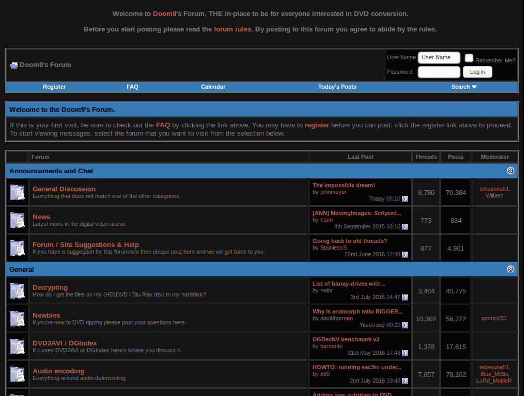Select Today's Posts in the navigation bar
529x396 pixels.
click(337, 87)
